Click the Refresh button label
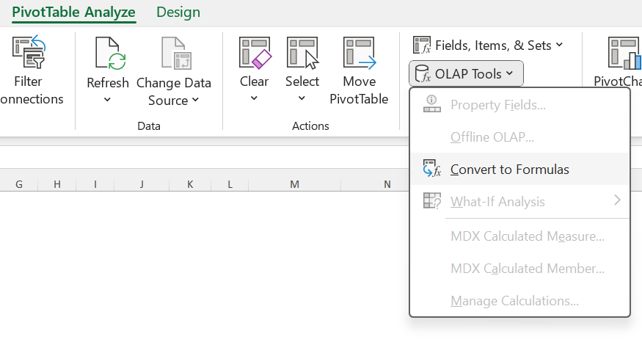Image resolution: width=642 pixels, height=342 pixels. tap(108, 83)
